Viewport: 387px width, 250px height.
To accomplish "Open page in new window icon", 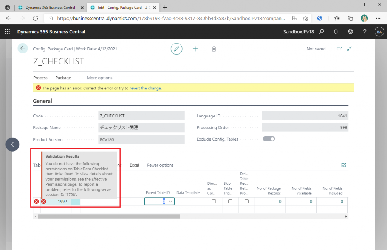I will point(339,49).
